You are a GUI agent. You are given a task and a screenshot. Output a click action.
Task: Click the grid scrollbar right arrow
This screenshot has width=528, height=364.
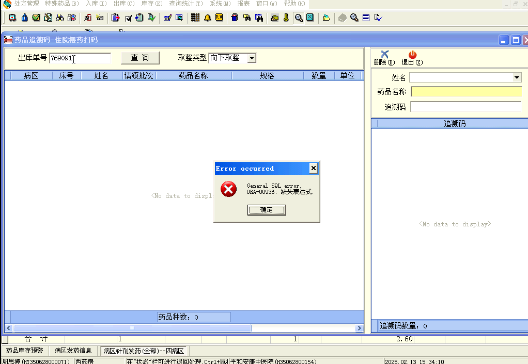(x=359, y=328)
